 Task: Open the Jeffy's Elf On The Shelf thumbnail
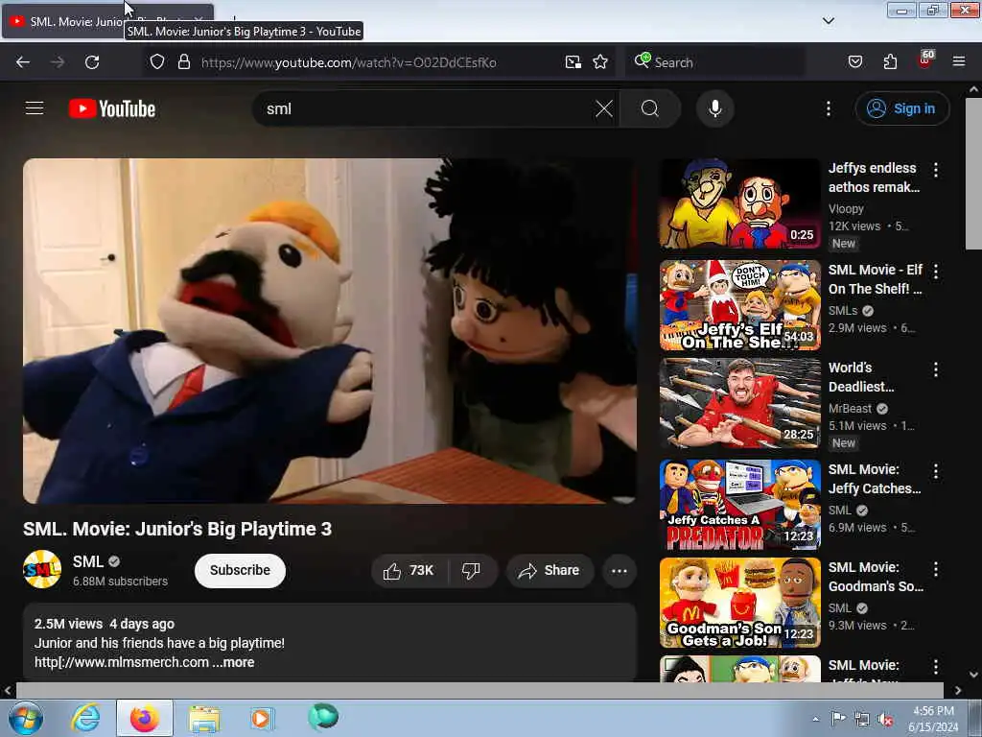(x=740, y=305)
